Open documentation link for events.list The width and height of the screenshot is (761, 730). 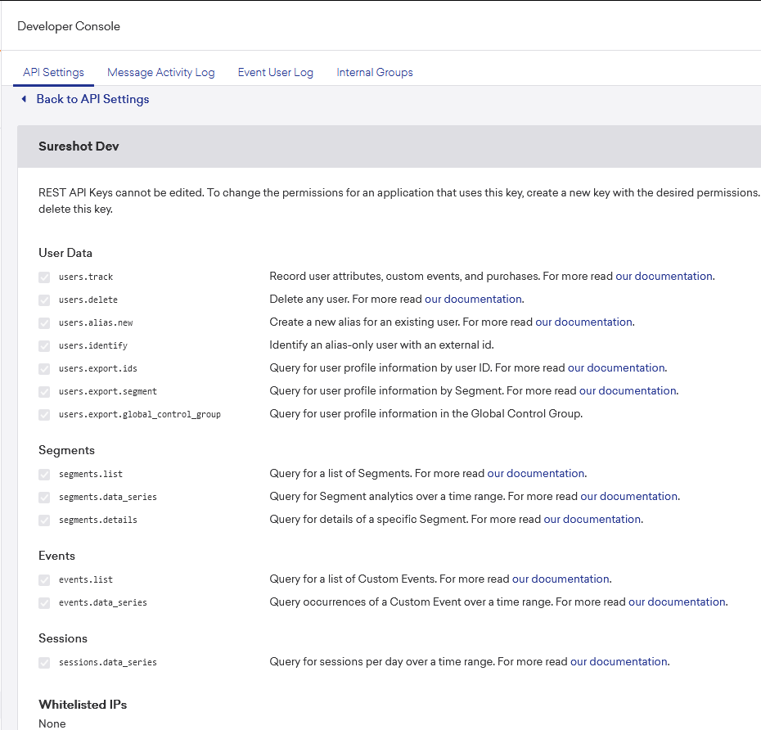(561, 579)
